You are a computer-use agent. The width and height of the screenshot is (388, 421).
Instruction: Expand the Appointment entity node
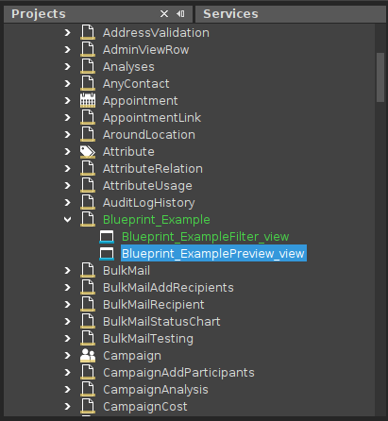(67, 101)
